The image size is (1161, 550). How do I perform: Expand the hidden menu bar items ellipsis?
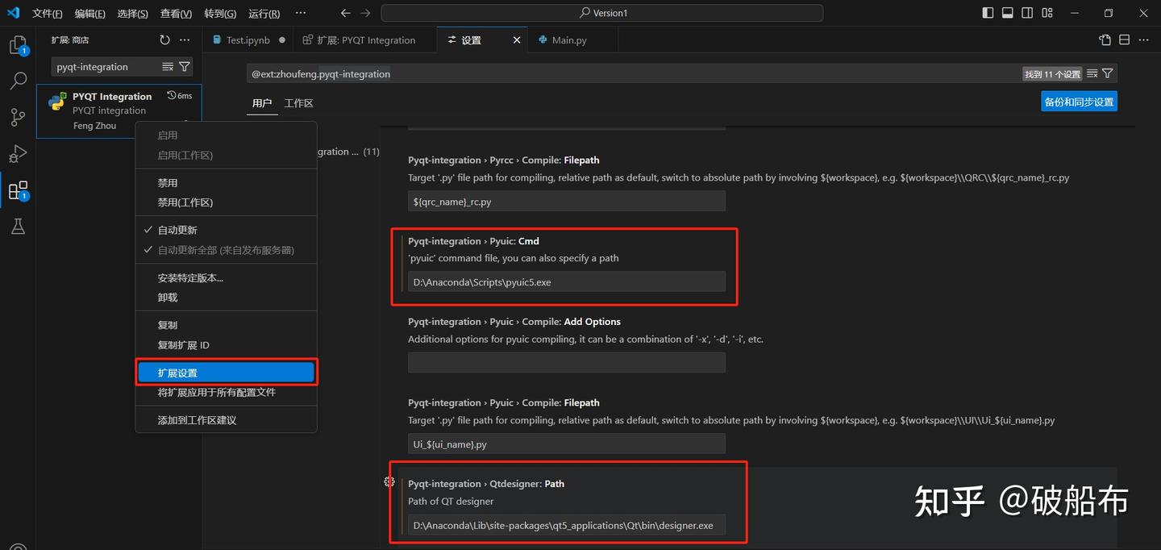click(x=301, y=13)
